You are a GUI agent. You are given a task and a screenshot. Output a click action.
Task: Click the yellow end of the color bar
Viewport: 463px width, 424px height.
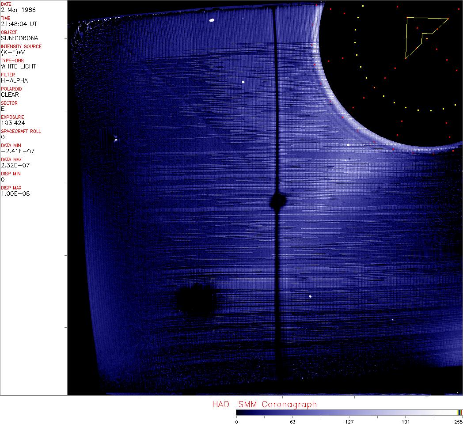tap(459, 413)
